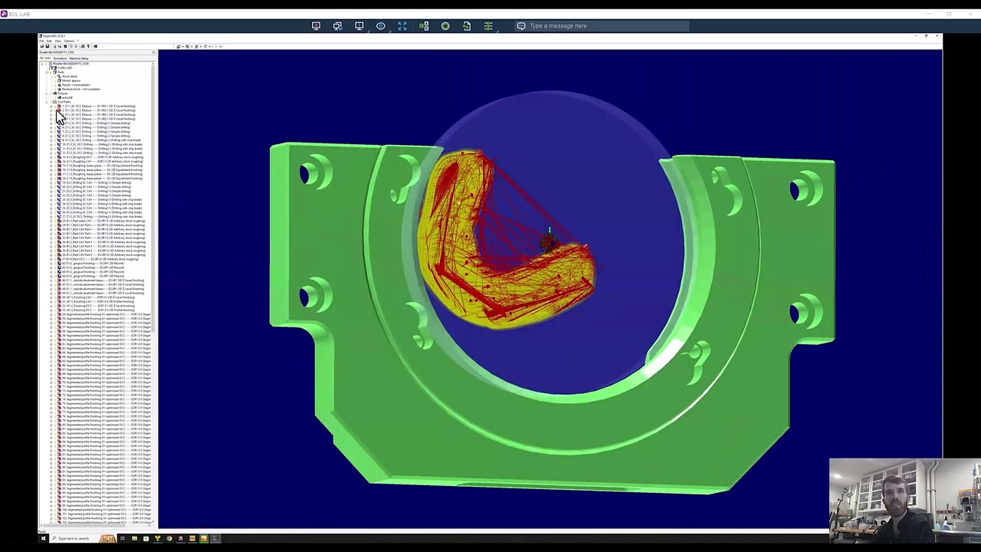
Task: Focus the 'Type a message here' field
Action: click(602, 26)
